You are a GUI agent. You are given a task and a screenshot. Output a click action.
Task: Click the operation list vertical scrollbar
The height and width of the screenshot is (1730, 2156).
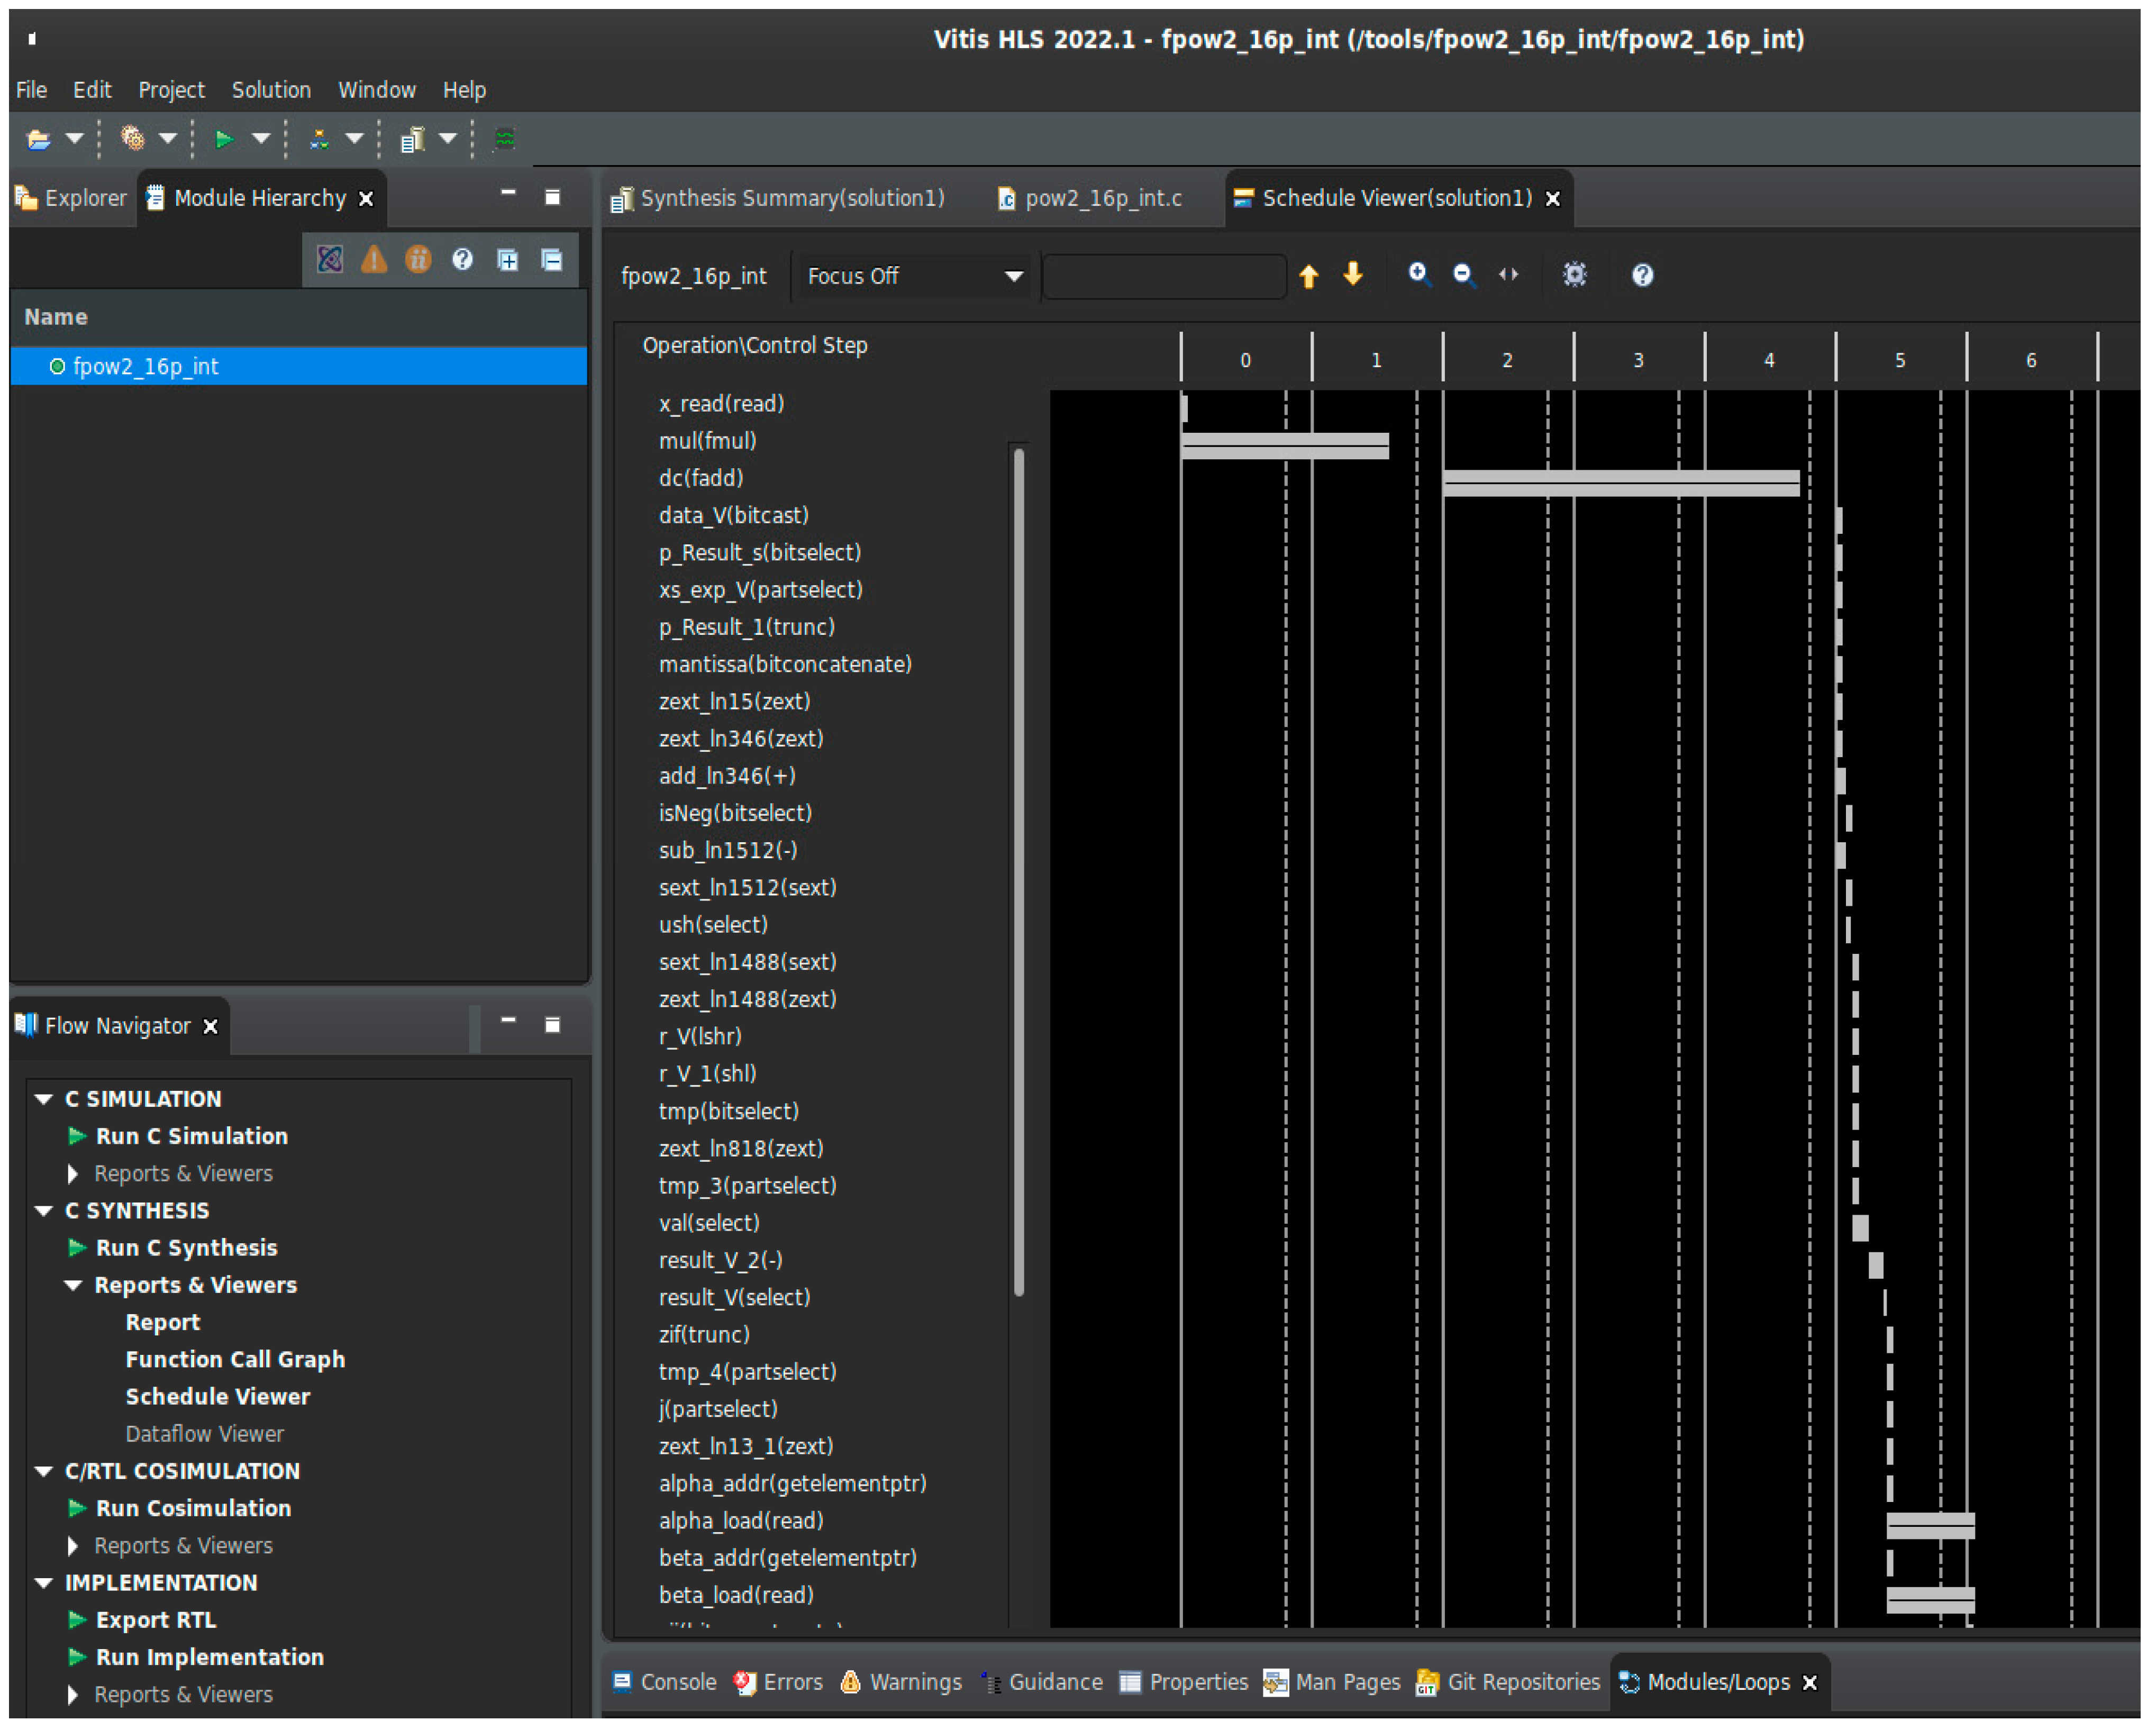1019,870
